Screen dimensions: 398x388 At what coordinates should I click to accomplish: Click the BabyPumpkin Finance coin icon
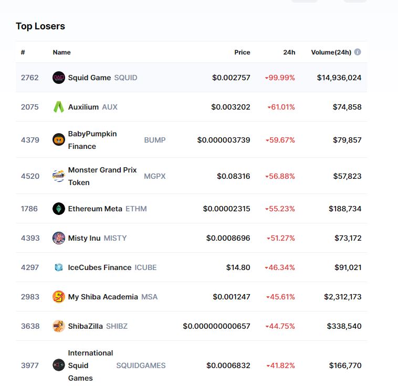click(x=59, y=140)
